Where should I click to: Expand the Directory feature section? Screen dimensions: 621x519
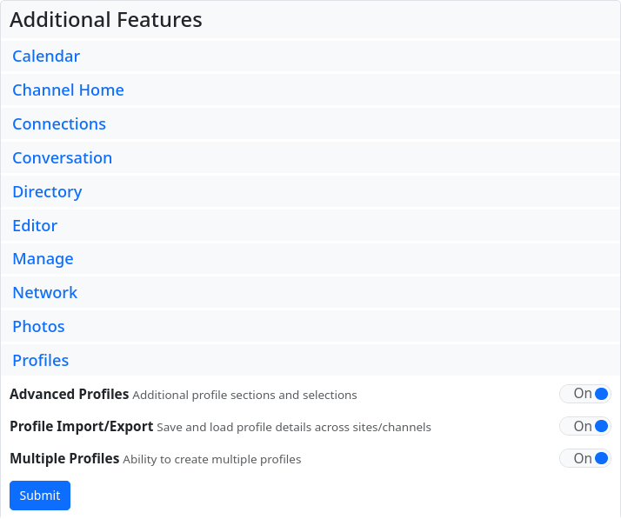click(47, 192)
